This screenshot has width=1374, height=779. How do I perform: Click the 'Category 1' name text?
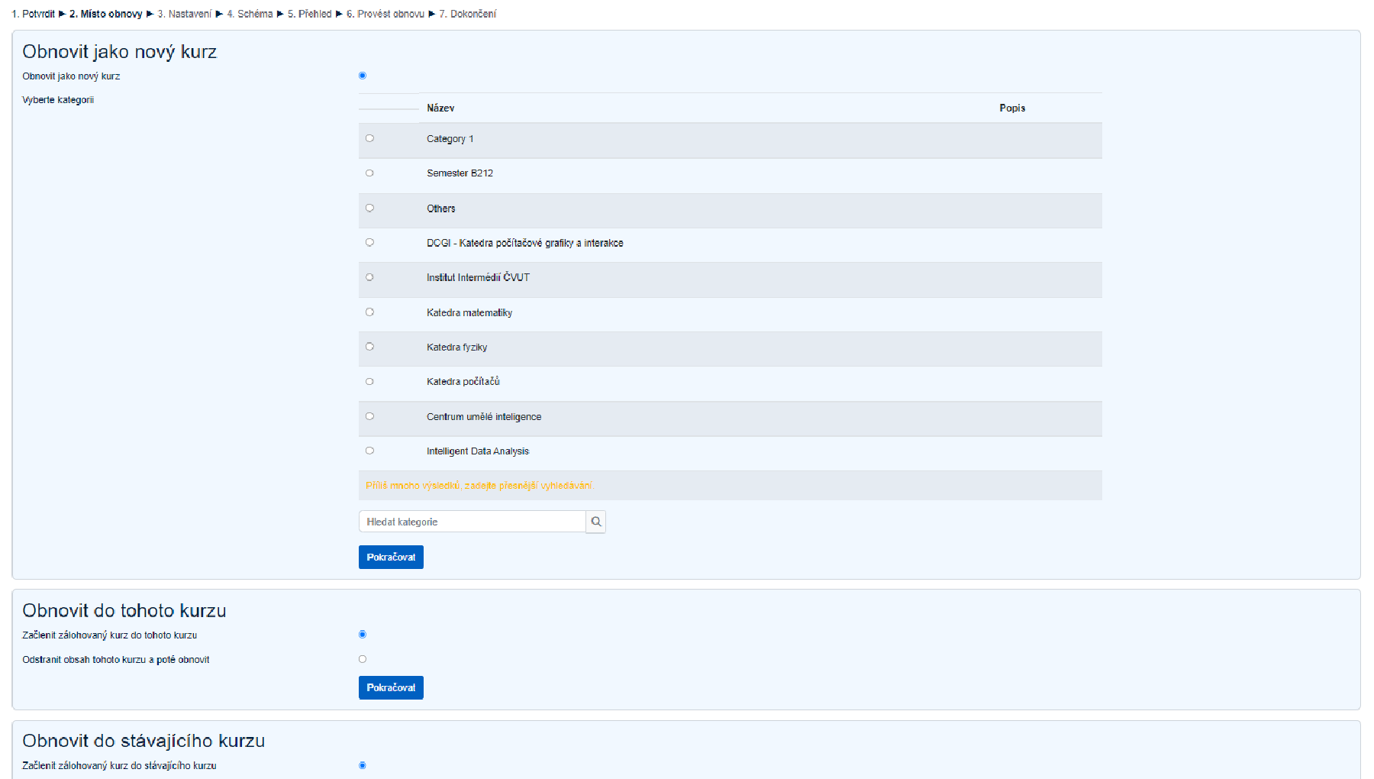pos(450,139)
